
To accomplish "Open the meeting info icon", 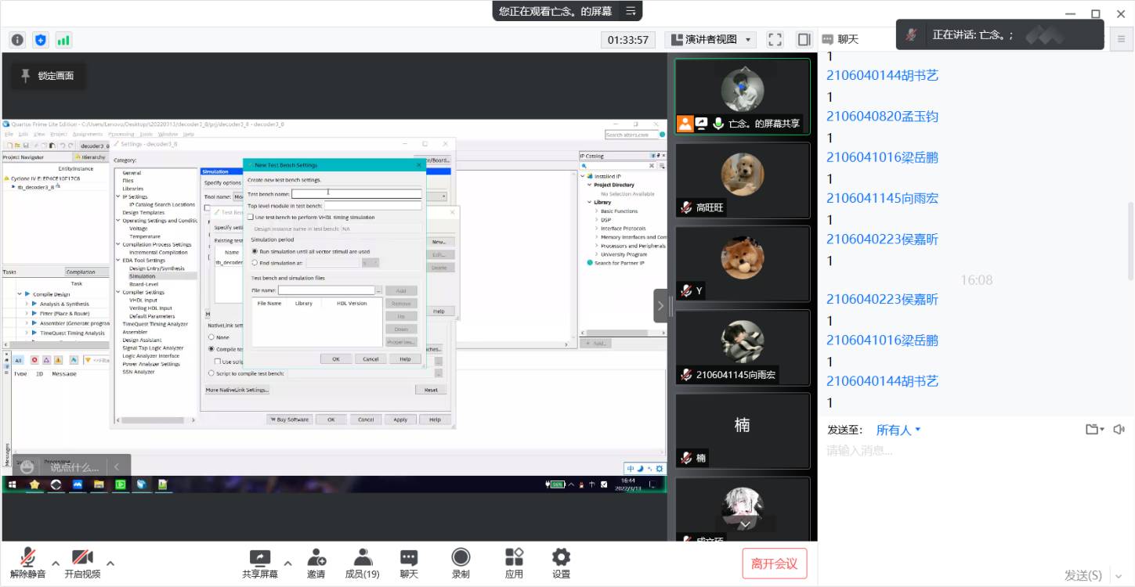I will point(17,40).
